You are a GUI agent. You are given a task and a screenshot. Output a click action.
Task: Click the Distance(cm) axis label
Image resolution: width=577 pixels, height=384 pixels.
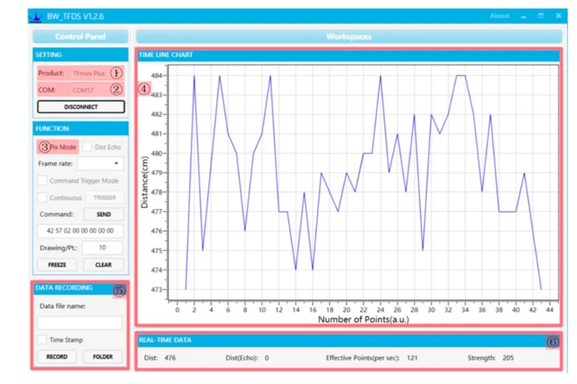[x=145, y=182]
